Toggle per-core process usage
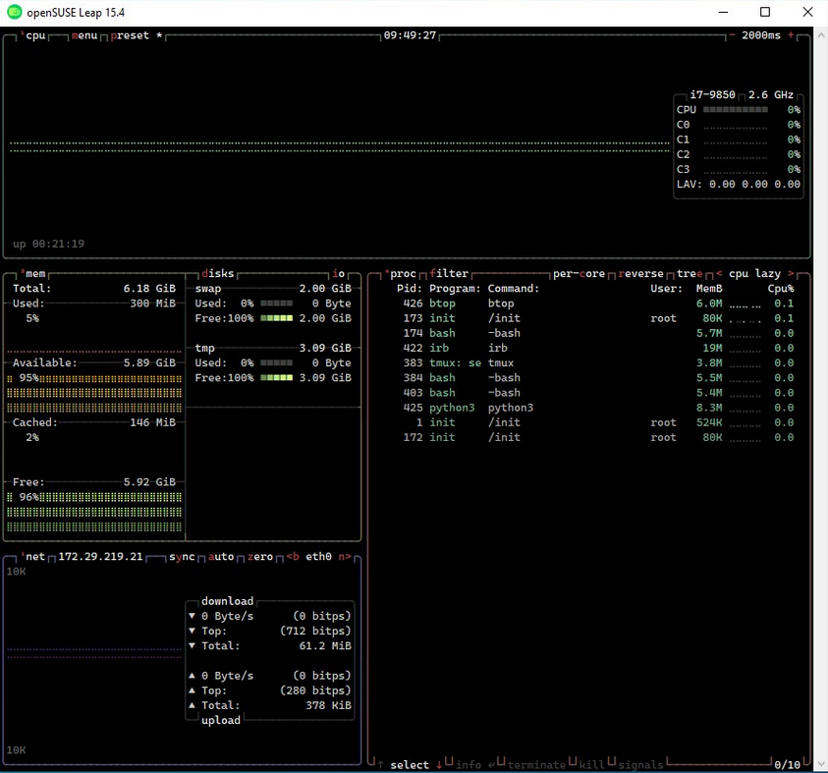 [579, 273]
